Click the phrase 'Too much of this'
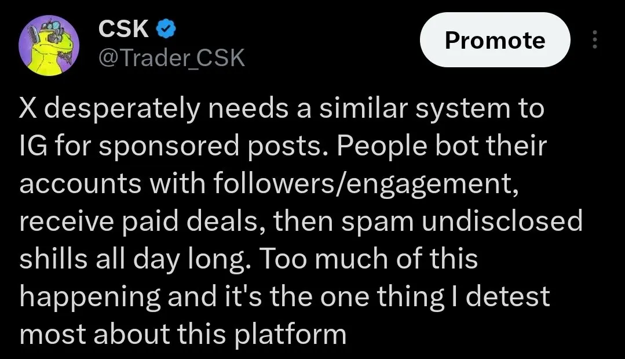625x359 pixels. click(x=369, y=259)
